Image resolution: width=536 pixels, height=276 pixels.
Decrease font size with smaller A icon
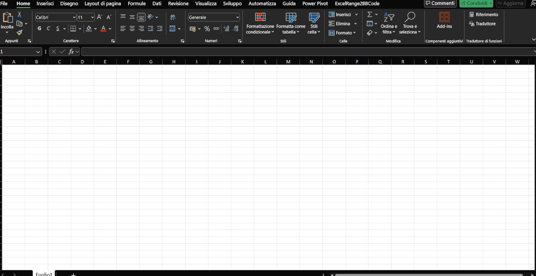point(109,17)
